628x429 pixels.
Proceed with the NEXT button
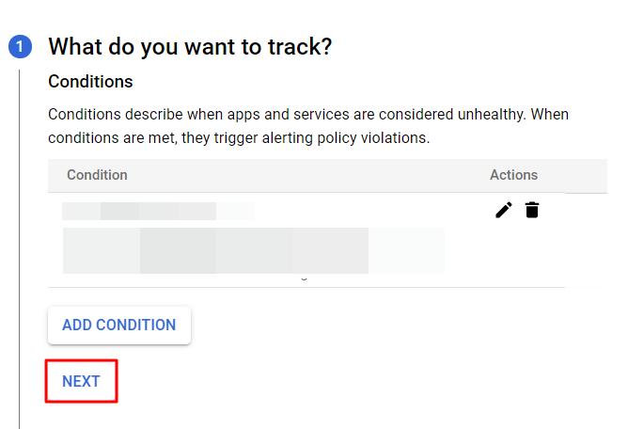pos(81,381)
